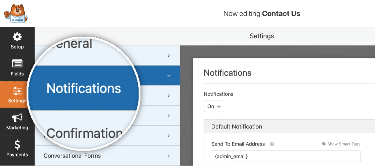Image resolution: width=375 pixels, height=166 pixels.
Task: Expand the Confirmations row chevron
Action: click(x=169, y=96)
